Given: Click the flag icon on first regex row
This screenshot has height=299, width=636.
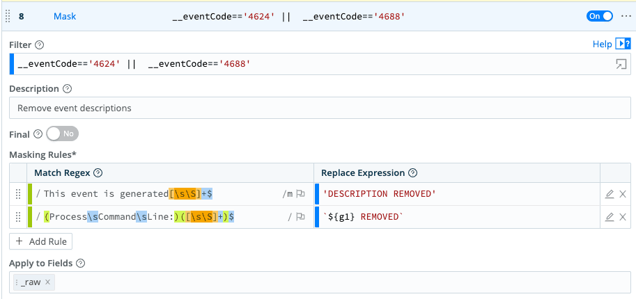Looking at the screenshot, I should pyautogui.click(x=301, y=194).
